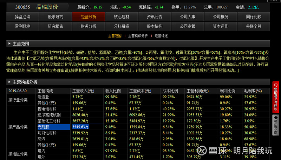Open the 核心题材 tab
The width and height of the screenshot is (281, 160).
[122, 17]
